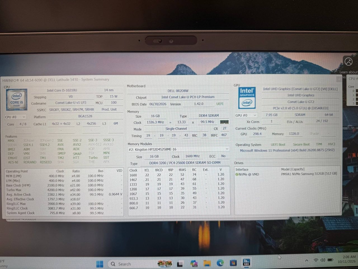Click the UEFI Boot label
Screen dimensions: 358x269
click(278, 145)
